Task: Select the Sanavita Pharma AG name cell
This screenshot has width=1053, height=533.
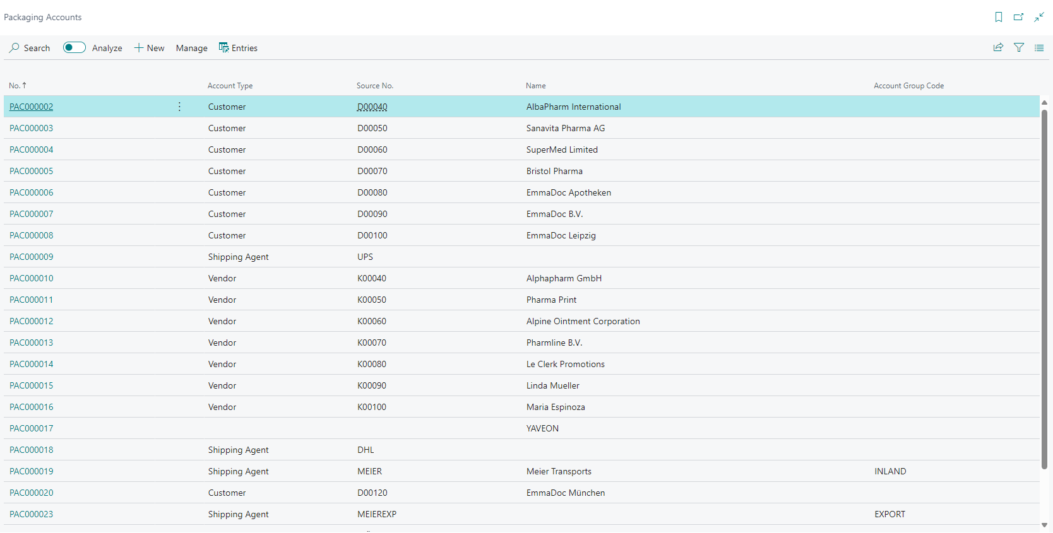Action: tap(566, 128)
